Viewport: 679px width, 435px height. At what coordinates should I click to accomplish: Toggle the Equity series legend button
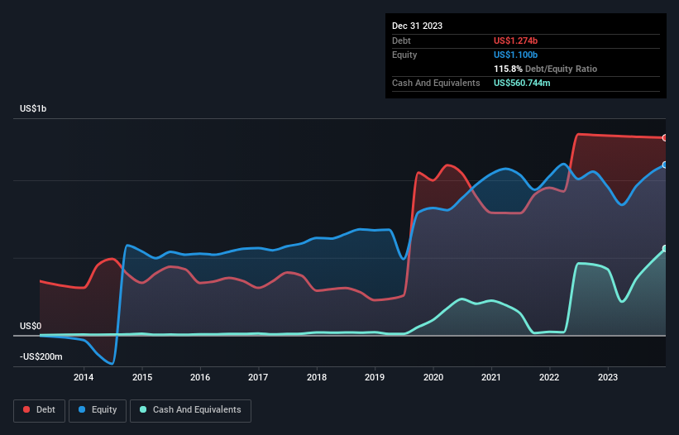coord(98,410)
